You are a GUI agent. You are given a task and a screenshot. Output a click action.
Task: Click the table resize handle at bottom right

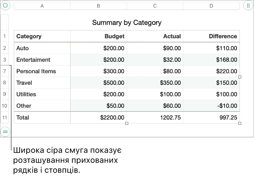point(240,123)
